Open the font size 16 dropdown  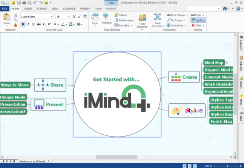69,16
